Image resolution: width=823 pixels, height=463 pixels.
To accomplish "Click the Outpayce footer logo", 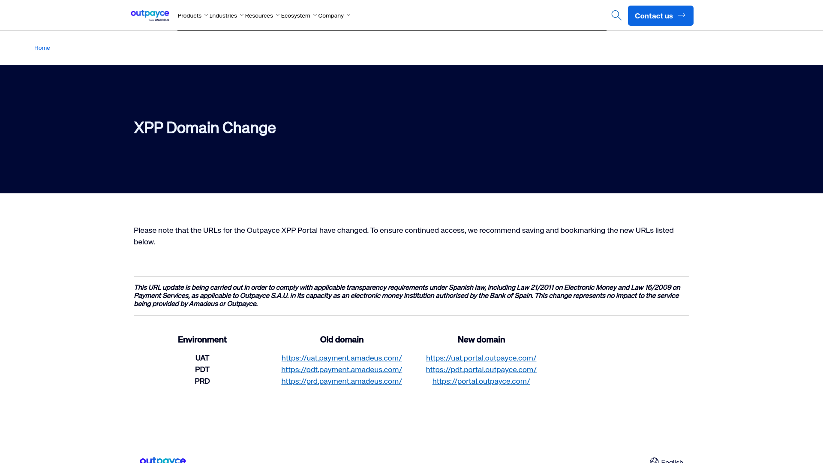I will pyautogui.click(x=163, y=460).
